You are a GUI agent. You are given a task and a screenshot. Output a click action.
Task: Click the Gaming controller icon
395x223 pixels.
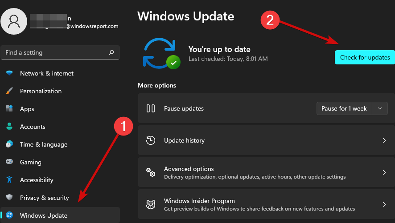[9, 161]
